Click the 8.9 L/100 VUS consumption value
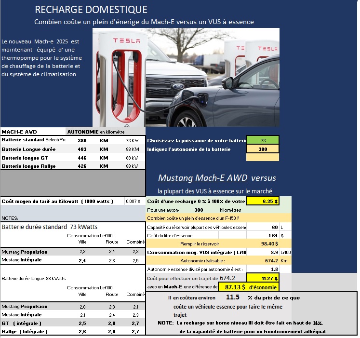Viewport: 360px width, 338px height. [262, 252]
